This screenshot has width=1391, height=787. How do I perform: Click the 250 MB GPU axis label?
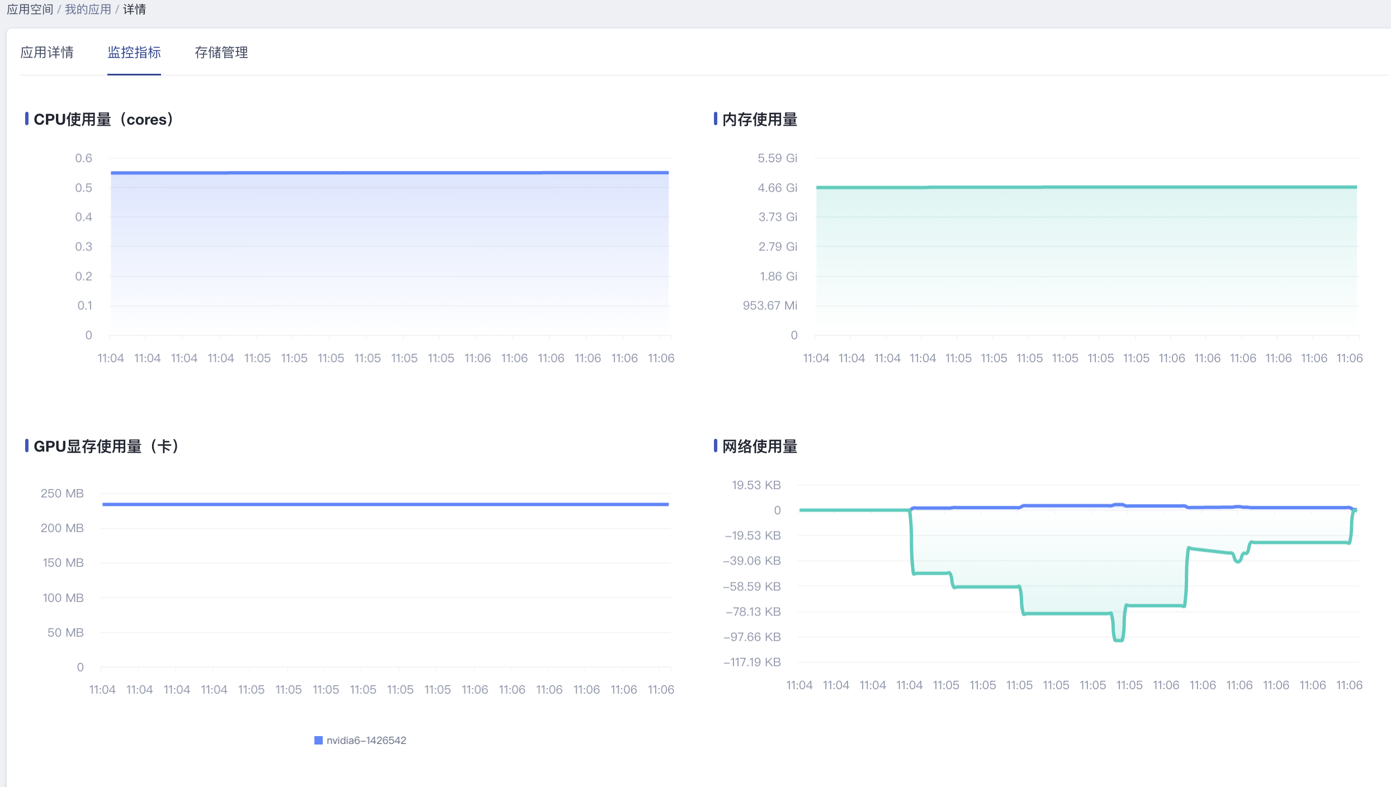point(62,494)
